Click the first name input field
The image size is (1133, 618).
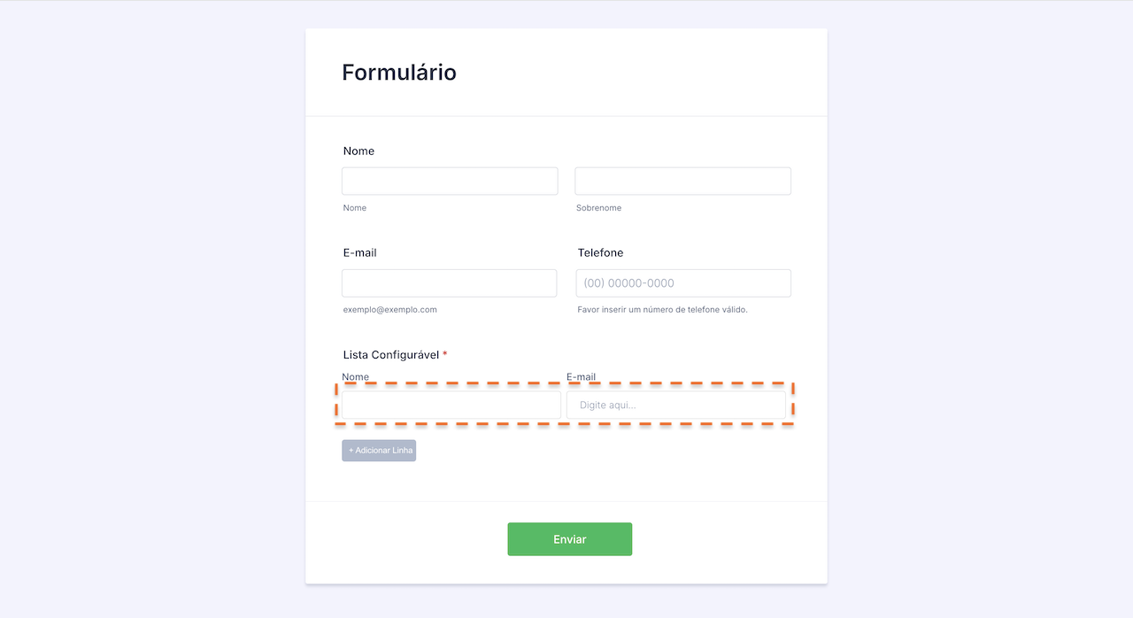coord(450,182)
